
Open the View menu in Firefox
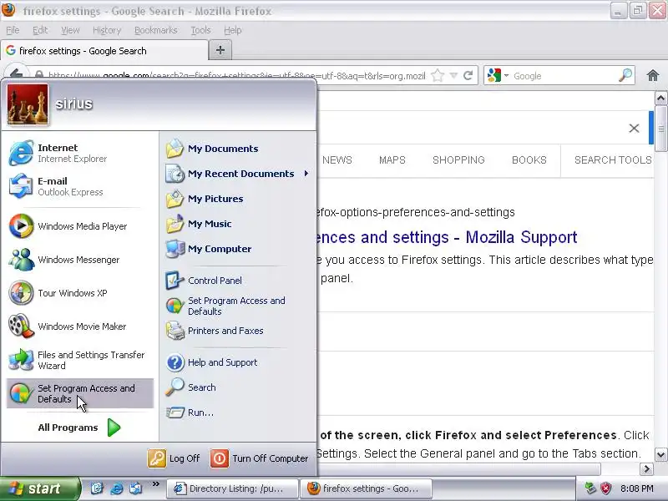pyautogui.click(x=70, y=30)
